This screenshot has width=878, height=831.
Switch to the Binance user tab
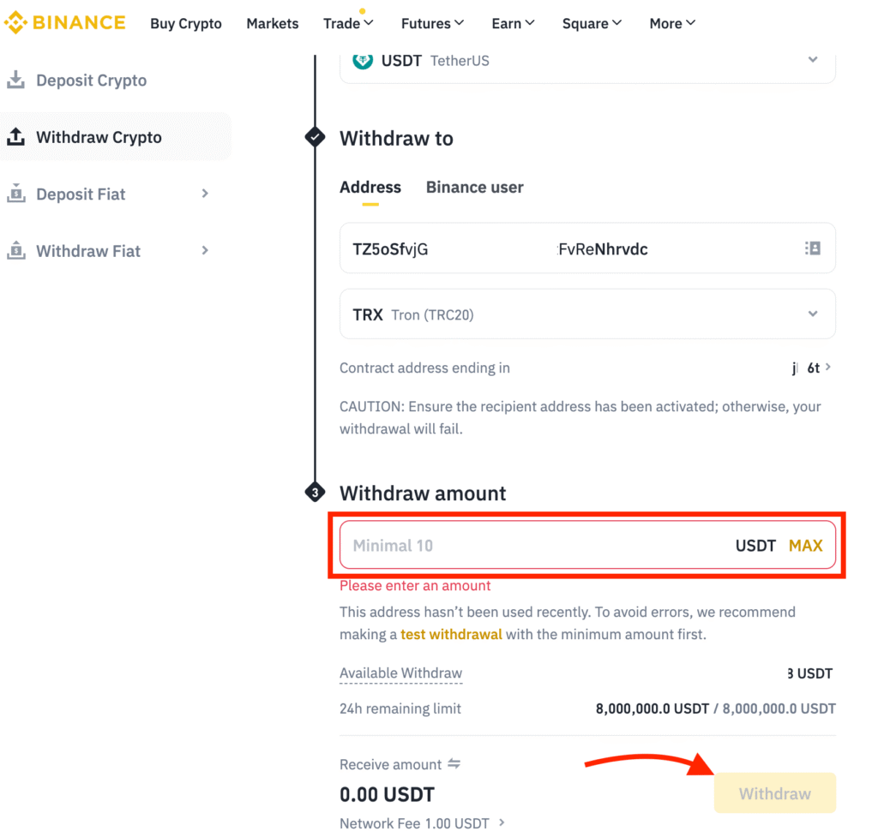[x=474, y=188]
